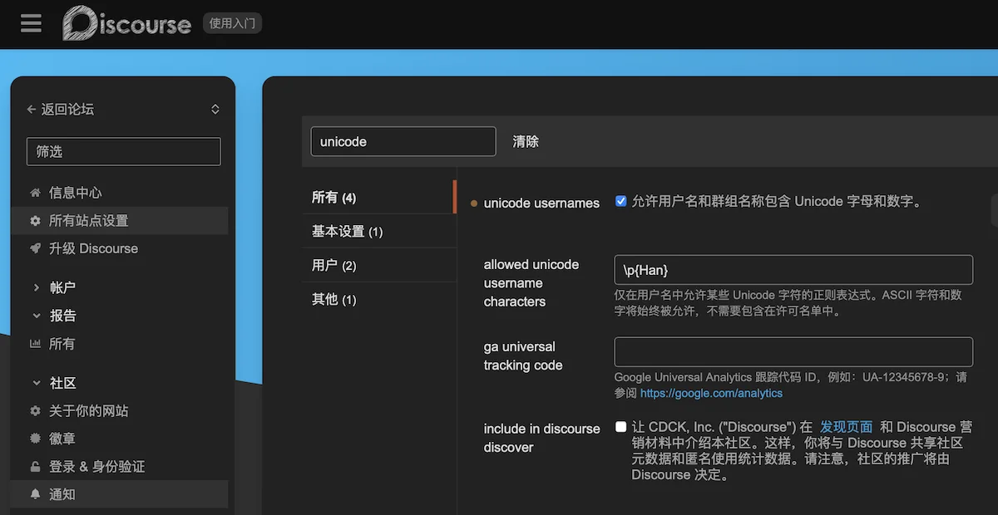Select the 用户 (2) category
The height and width of the screenshot is (515, 998).
[x=333, y=266]
